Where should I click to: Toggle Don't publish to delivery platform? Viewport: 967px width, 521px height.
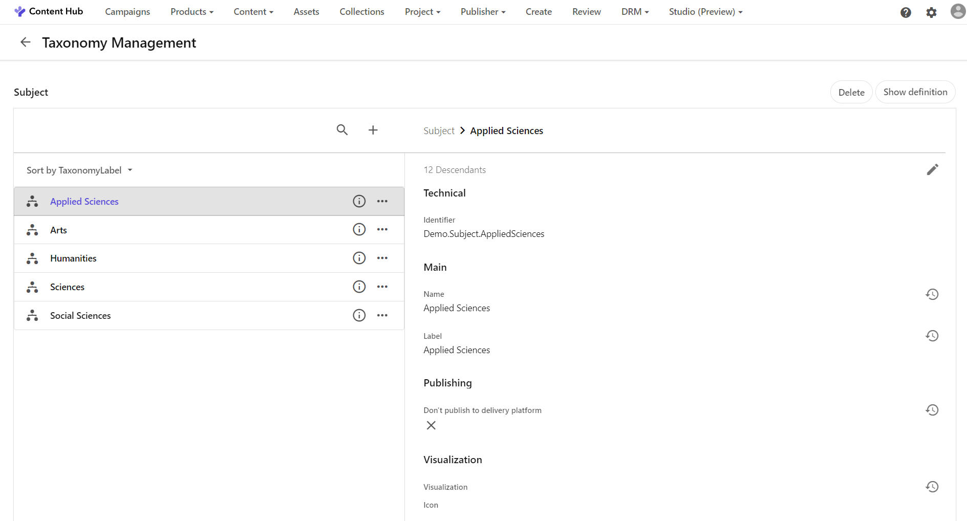coord(431,425)
